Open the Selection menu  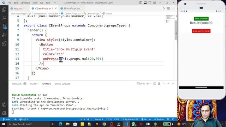tap(25, 3)
